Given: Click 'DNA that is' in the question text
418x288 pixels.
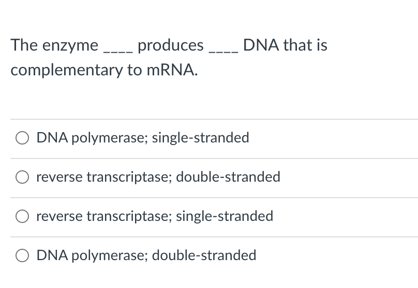Looking at the screenshot, I should coord(285,45).
